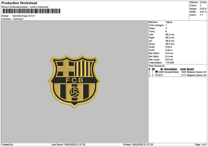The width and height of the screenshot is (208, 147).
Task: Click the EndY value 0.00 in
Action: [169, 50]
